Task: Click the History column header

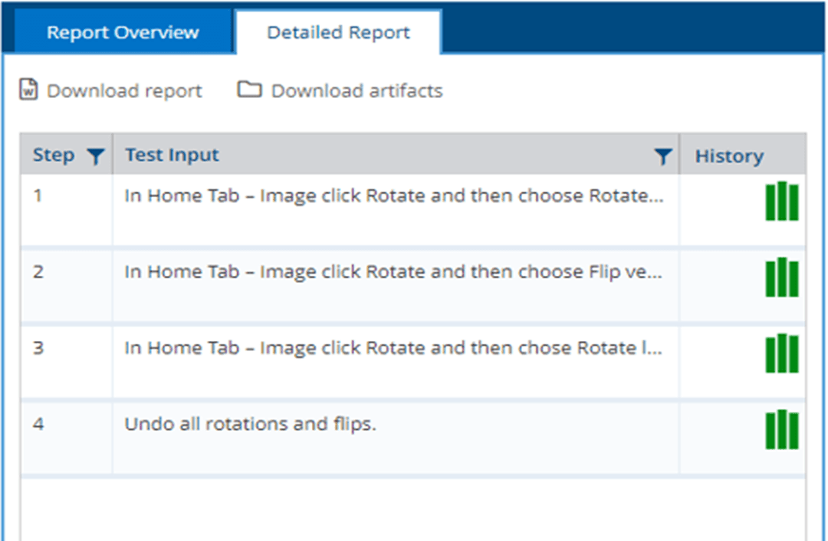Action: tap(729, 156)
